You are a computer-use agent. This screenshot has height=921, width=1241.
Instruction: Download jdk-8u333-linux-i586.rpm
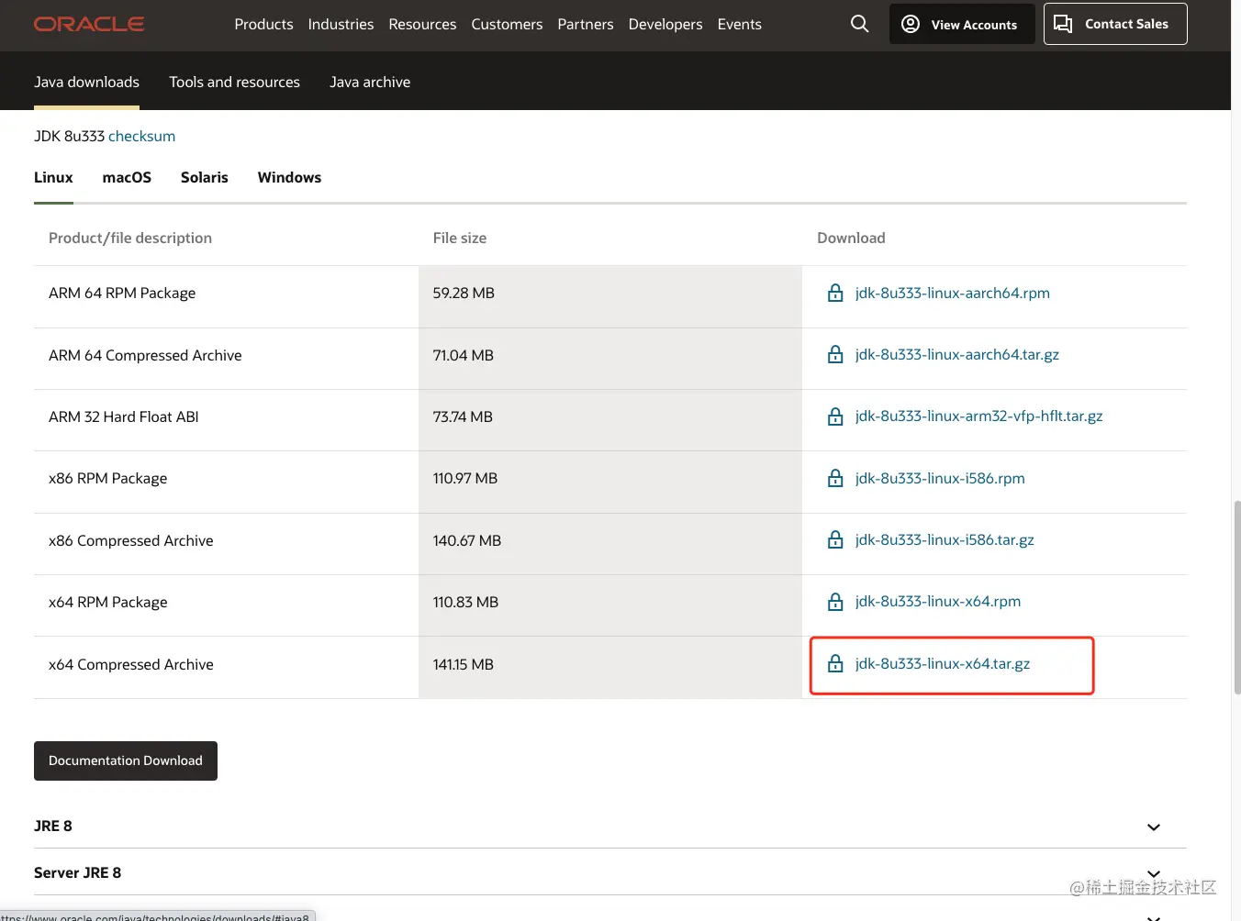[x=940, y=478]
